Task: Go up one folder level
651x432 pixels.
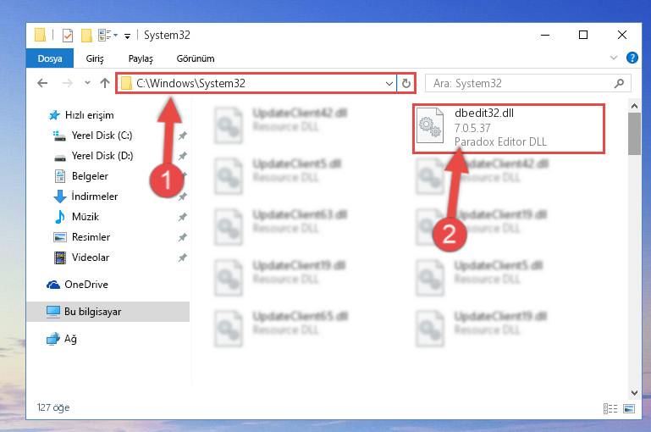Action: 105,83
